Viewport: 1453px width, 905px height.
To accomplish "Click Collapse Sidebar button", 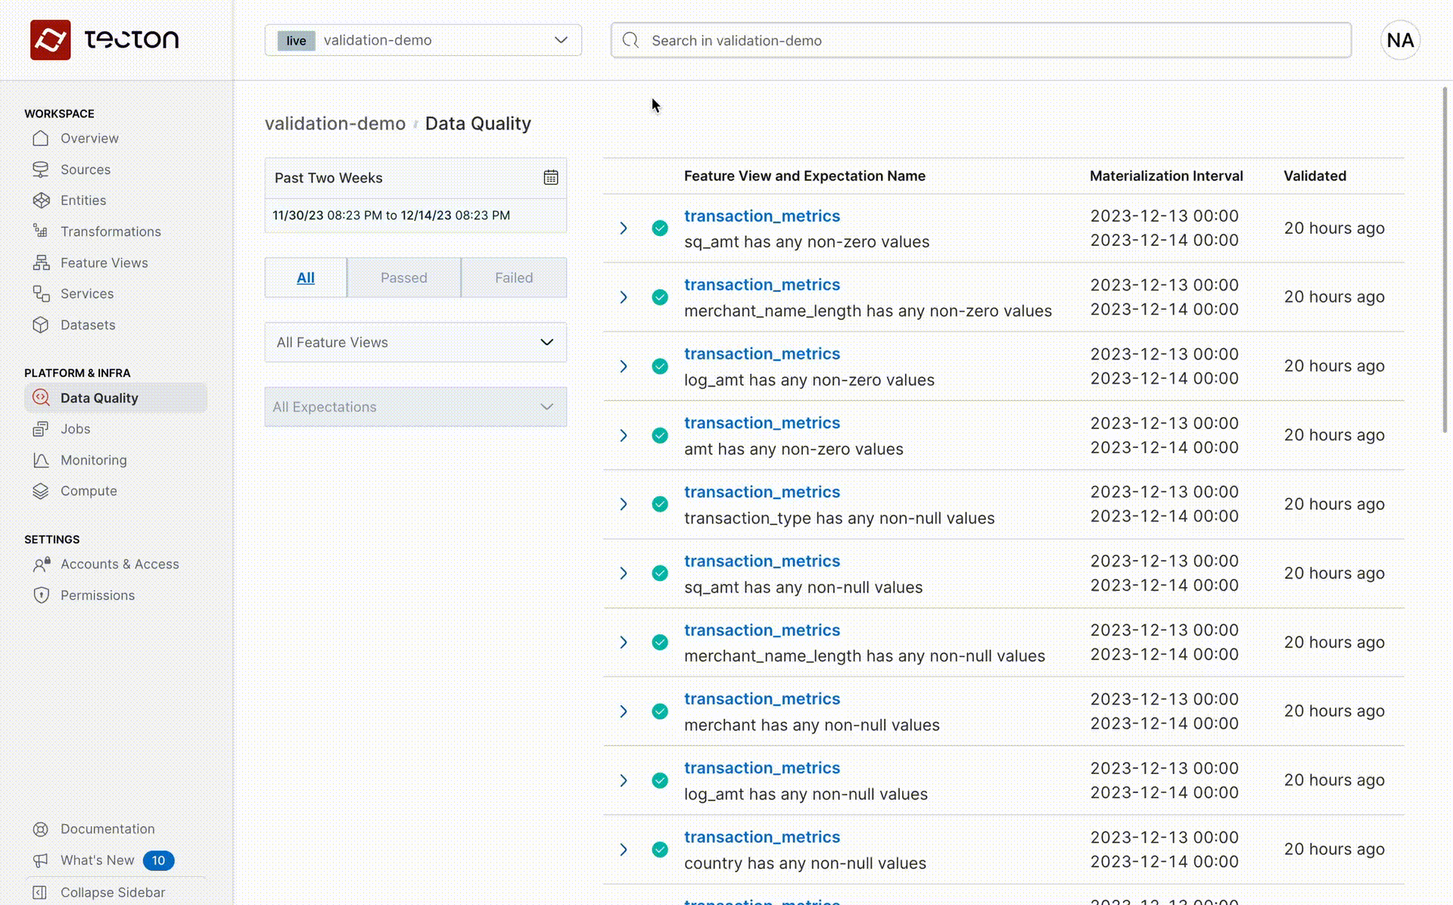I will pos(113,892).
